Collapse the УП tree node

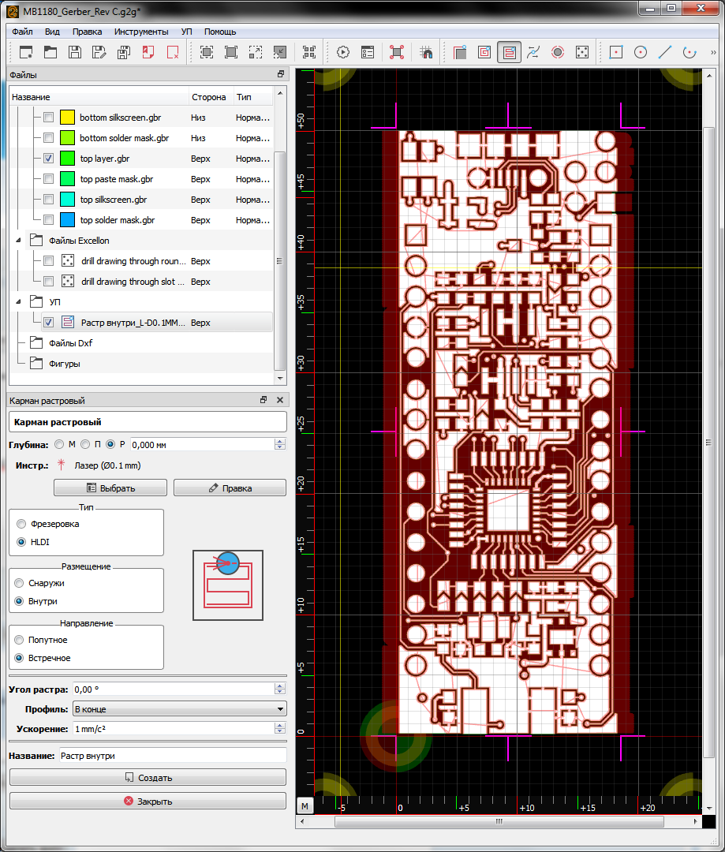point(18,301)
